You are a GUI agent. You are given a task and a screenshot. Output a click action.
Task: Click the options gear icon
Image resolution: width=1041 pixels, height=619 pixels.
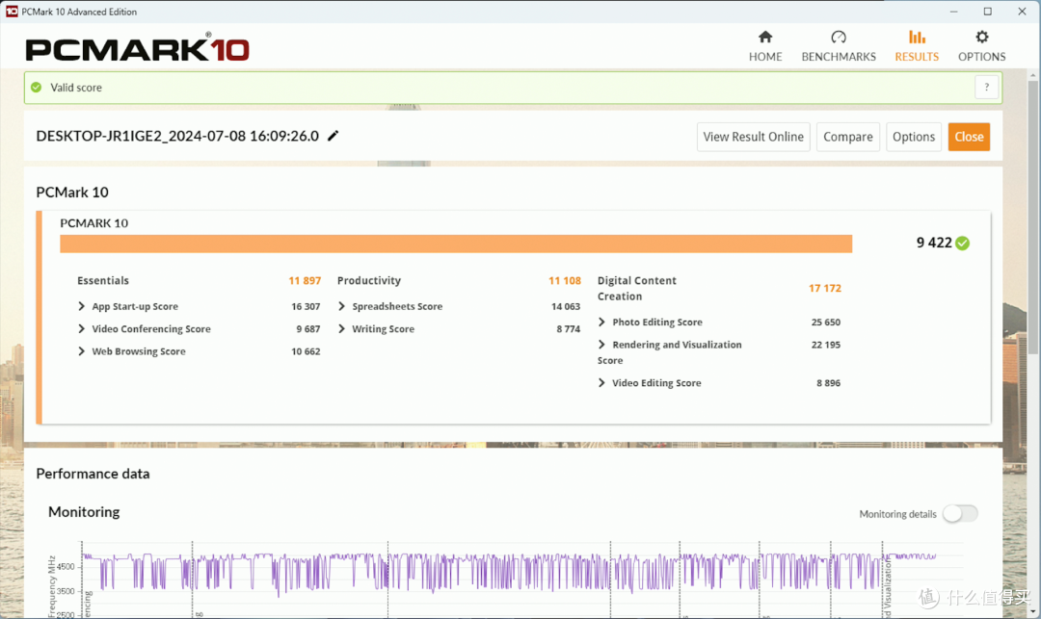(x=982, y=37)
